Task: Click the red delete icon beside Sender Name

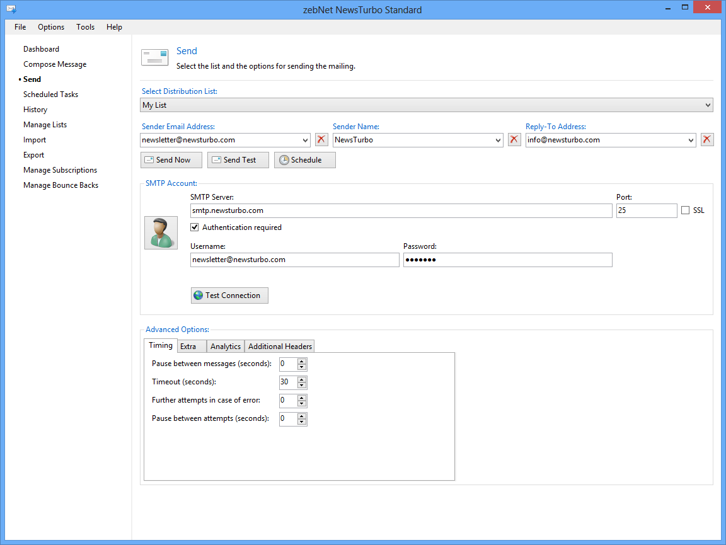Action: [514, 140]
